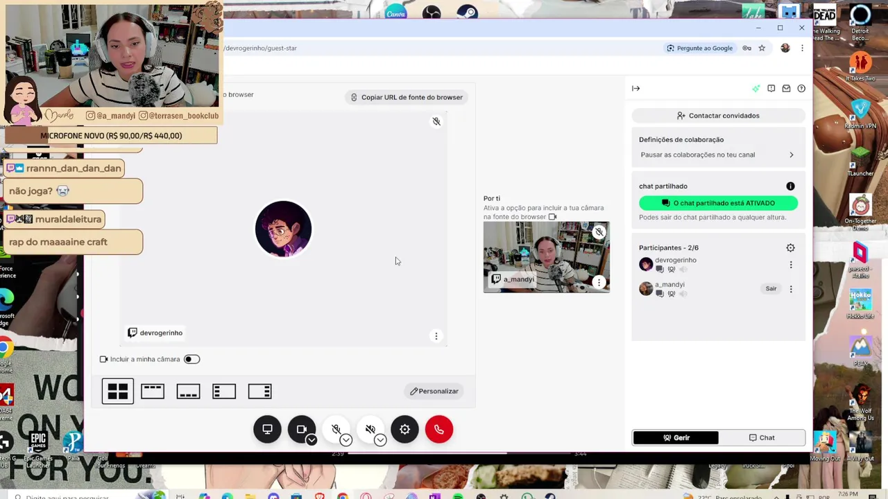Click 'Copiar URL de fonte do browser'
Image resolution: width=888 pixels, height=499 pixels.
click(407, 97)
